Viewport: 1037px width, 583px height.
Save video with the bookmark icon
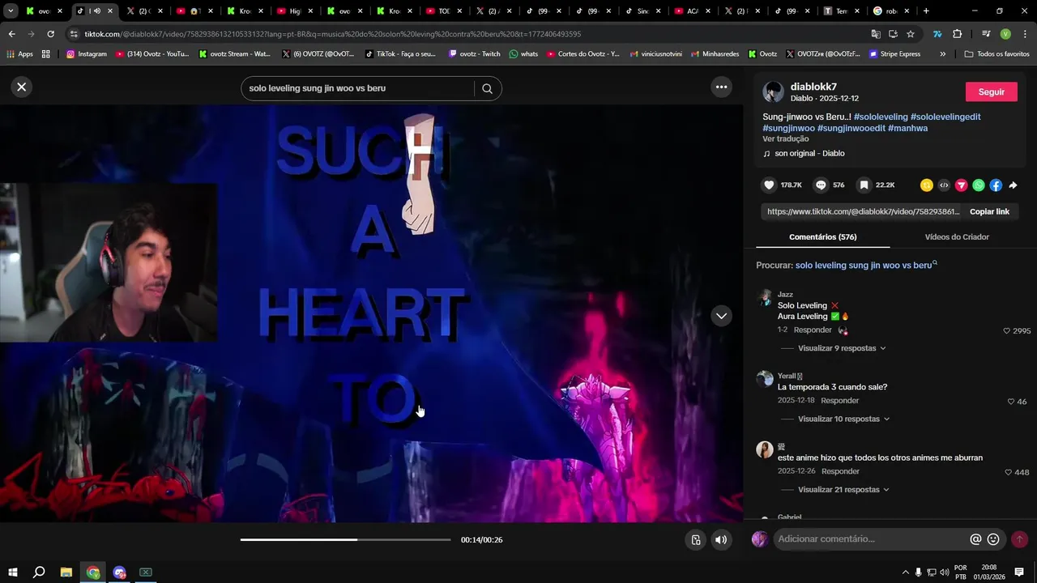(864, 185)
